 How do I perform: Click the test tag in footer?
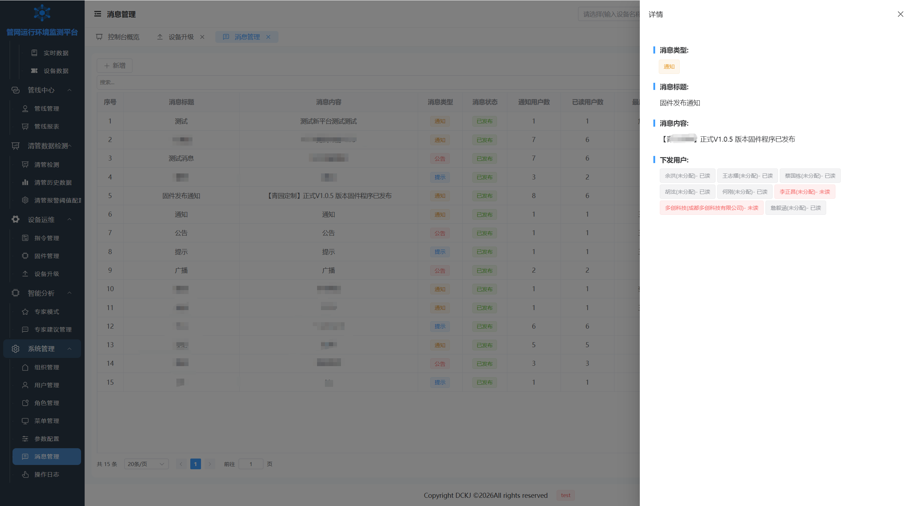pos(566,495)
